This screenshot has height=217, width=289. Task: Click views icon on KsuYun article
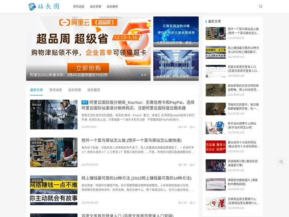180,127
